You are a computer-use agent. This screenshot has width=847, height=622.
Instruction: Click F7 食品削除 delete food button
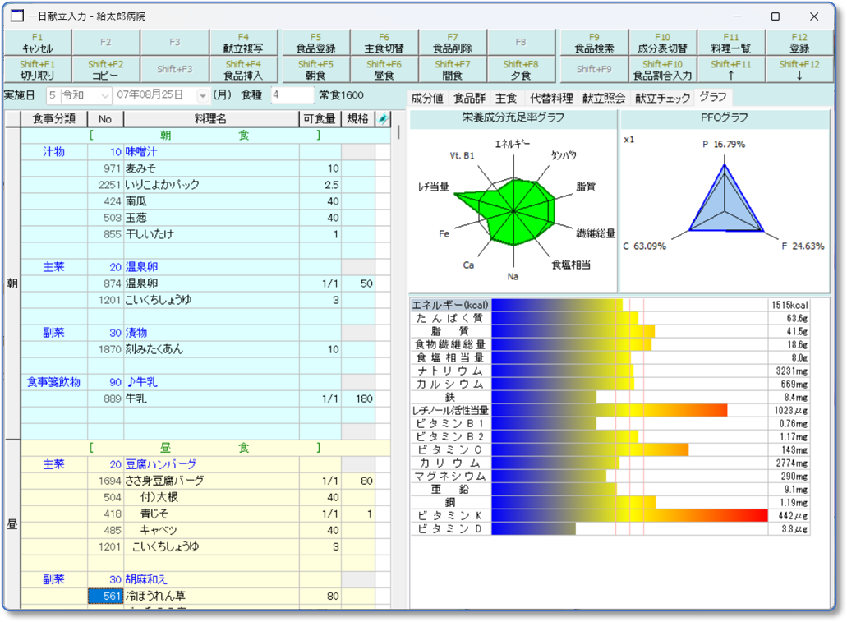(453, 43)
